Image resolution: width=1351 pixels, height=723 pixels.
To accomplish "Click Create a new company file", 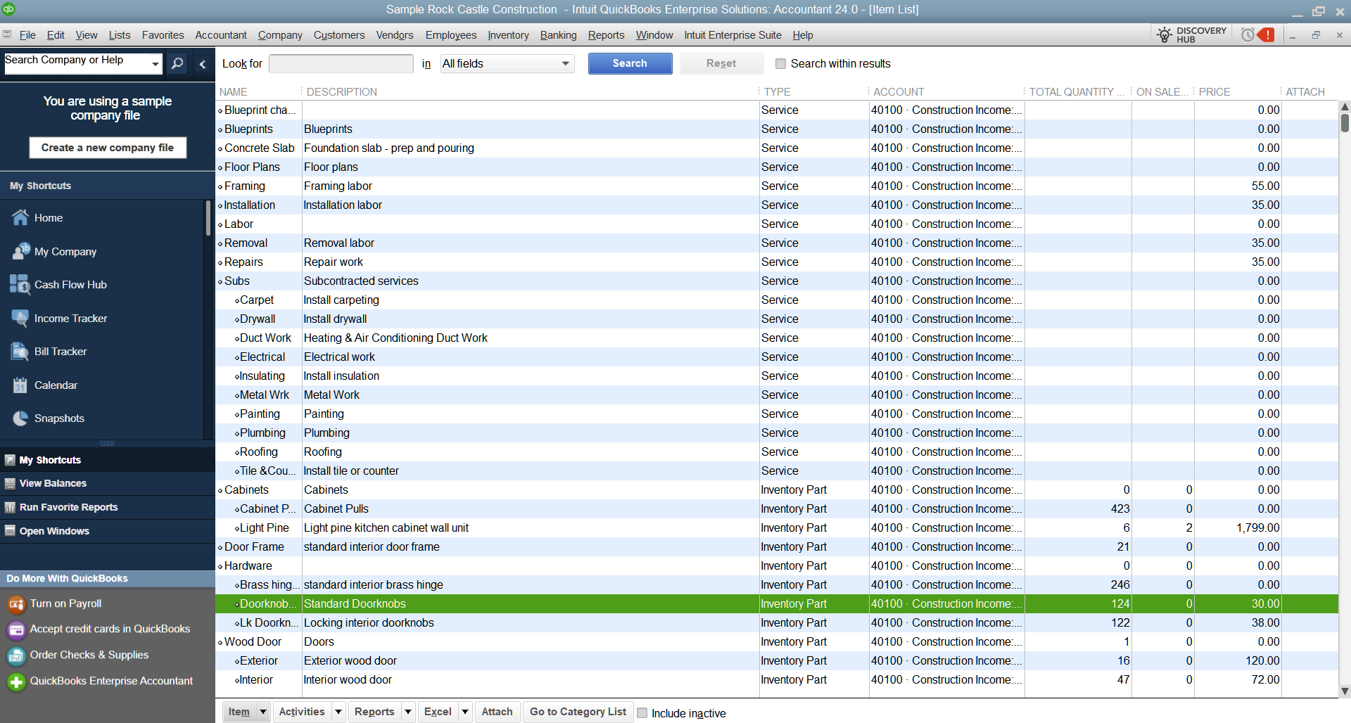I will (108, 148).
